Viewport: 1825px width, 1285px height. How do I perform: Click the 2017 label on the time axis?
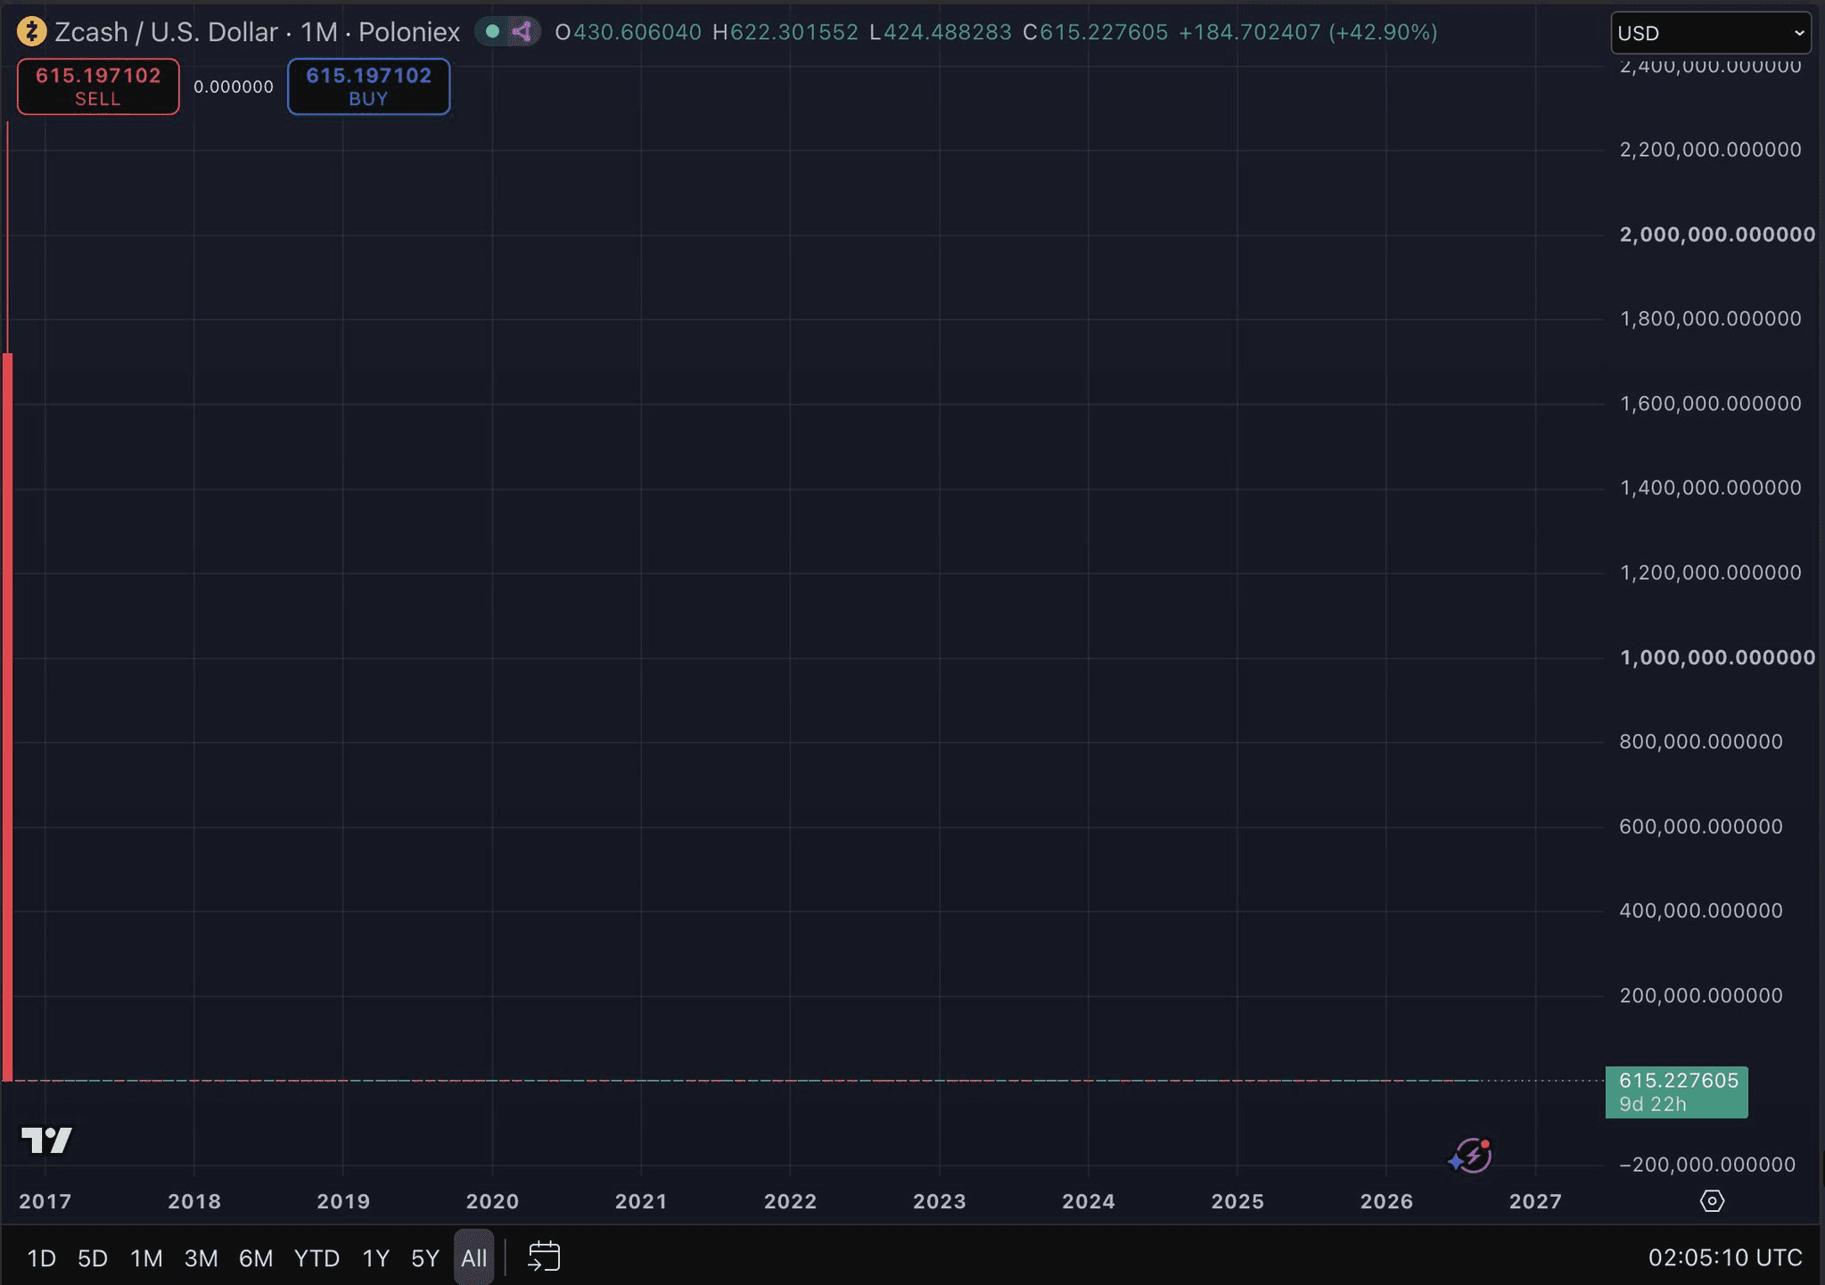tap(45, 1201)
